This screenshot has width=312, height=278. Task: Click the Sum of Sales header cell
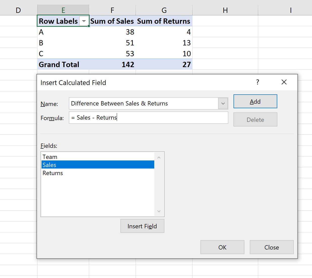point(112,21)
